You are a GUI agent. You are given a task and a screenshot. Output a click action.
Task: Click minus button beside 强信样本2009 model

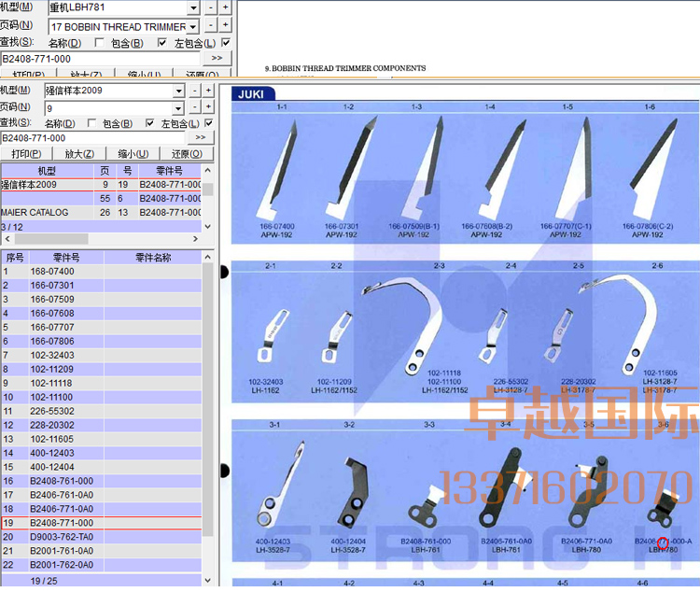195,91
